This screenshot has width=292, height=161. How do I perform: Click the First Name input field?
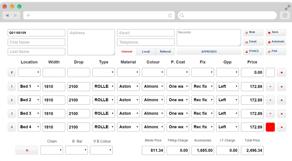point(36,42)
